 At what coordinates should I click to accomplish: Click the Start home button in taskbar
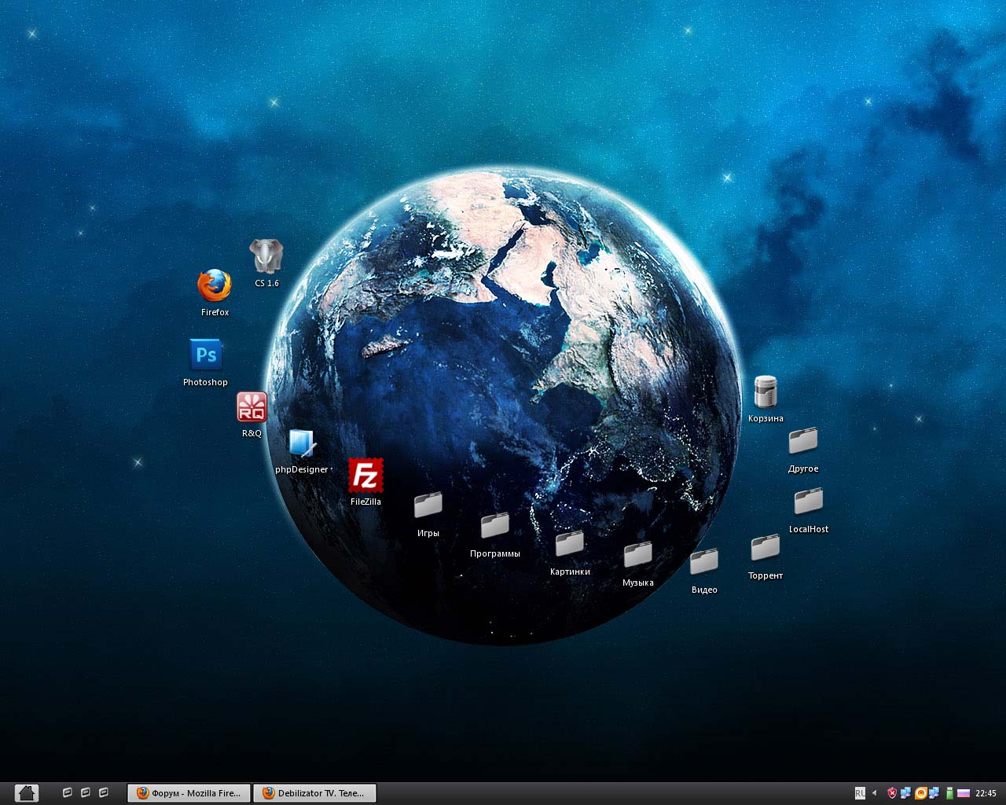point(26,793)
